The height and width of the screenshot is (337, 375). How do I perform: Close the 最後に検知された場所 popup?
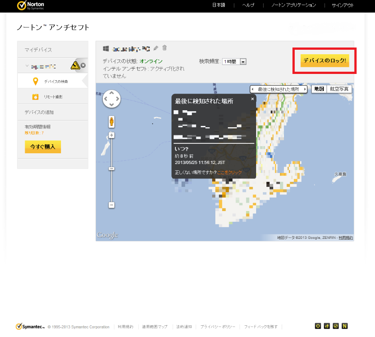tap(252, 99)
